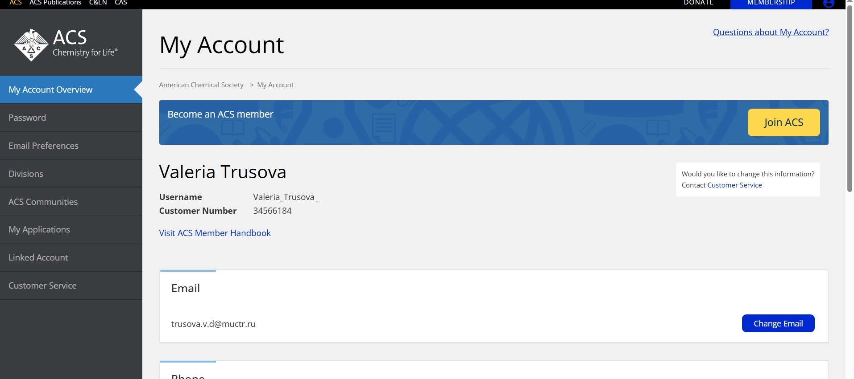Screen dimensions: 854x379
Task: Open the user profile icon in top bar
Action: click(828, 4)
